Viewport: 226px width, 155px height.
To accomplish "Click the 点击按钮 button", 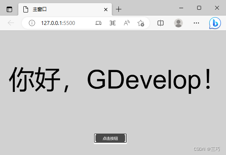I will 110,138.
